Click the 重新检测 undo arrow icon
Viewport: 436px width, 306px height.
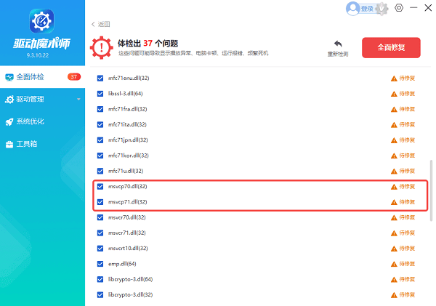338,44
